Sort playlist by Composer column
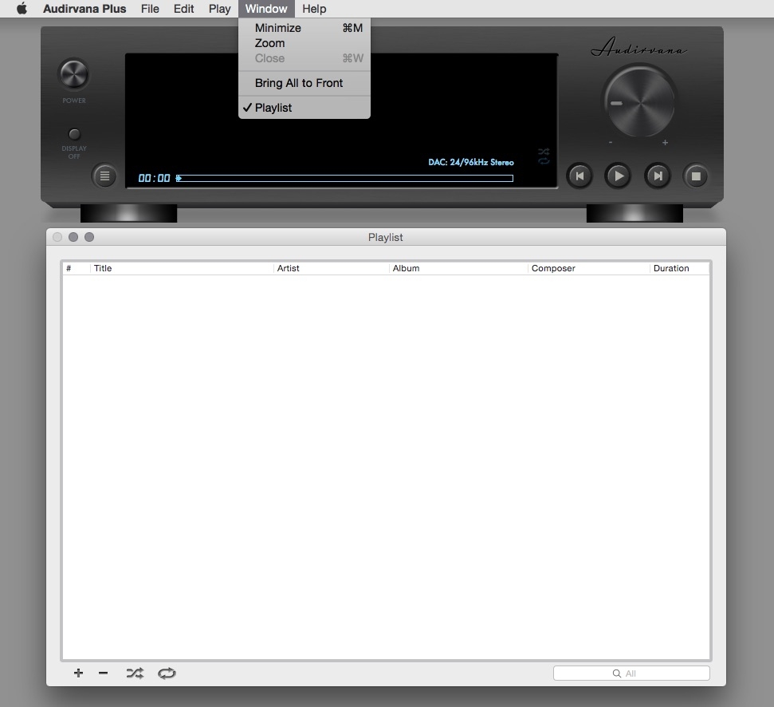 tap(589, 268)
